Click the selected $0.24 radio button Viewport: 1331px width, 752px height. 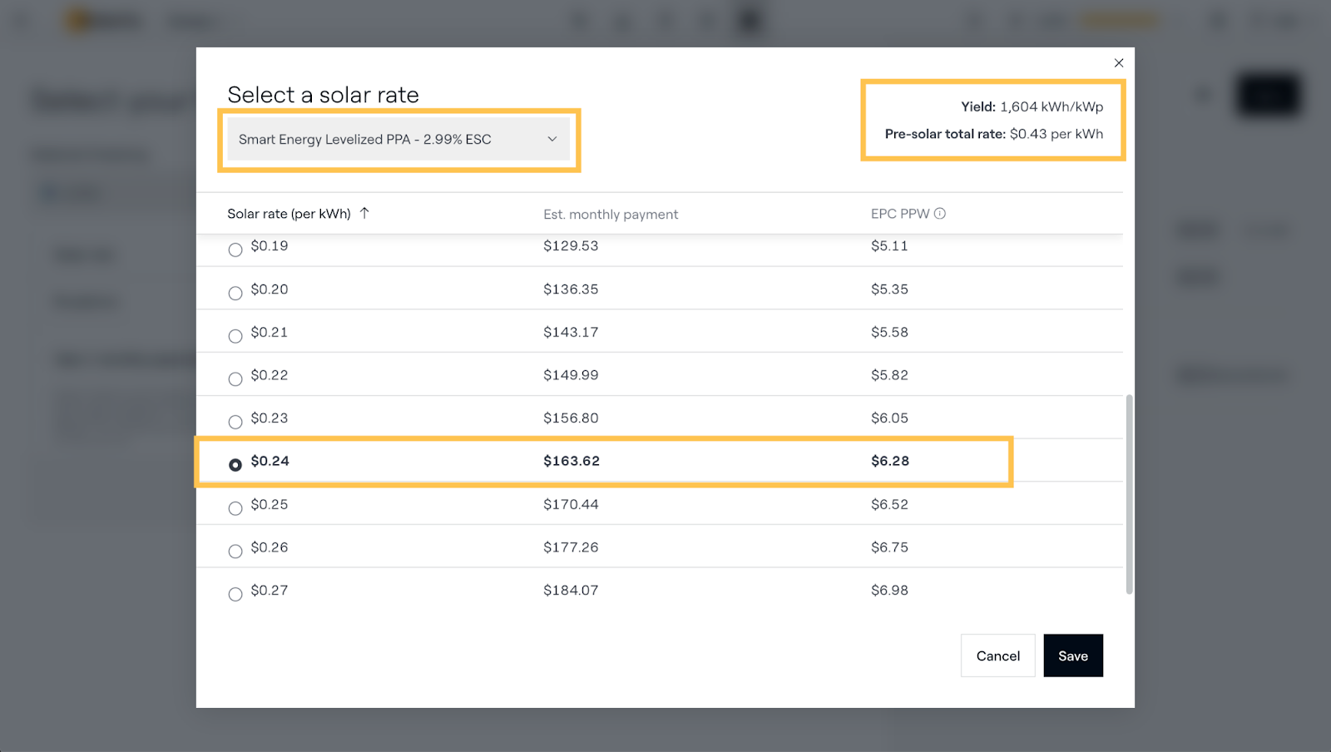pyautogui.click(x=235, y=465)
